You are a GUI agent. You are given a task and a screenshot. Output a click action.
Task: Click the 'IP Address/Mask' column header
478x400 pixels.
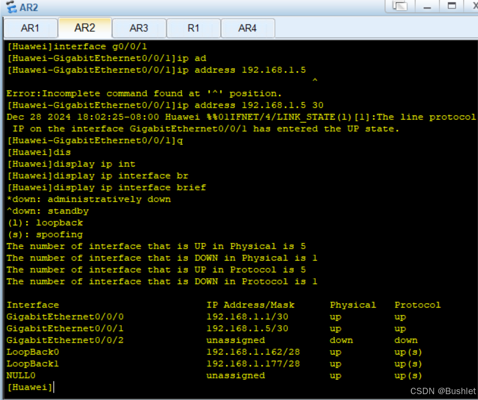tap(251, 305)
